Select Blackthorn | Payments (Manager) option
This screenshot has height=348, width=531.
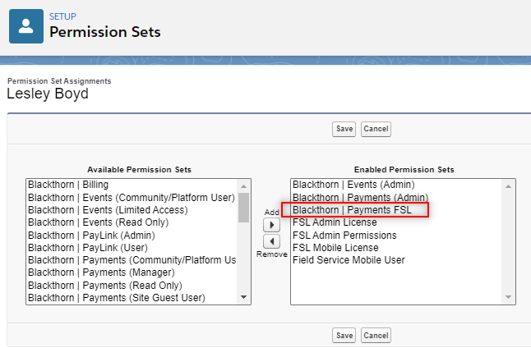132,272
